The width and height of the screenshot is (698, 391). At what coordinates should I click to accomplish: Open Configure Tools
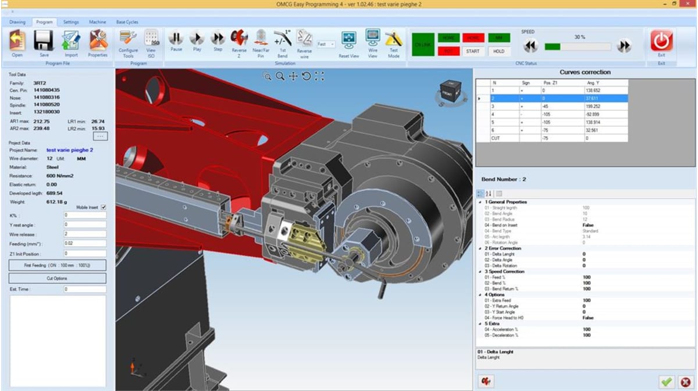[x=129, y=38]
